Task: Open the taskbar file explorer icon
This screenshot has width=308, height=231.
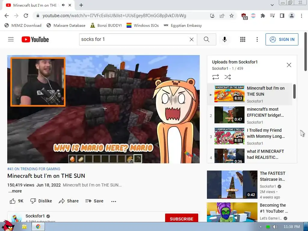Action: [24, 227]
